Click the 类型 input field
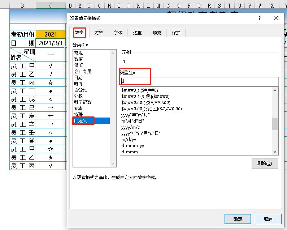 pos(199,81)
